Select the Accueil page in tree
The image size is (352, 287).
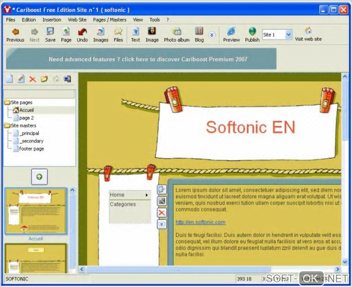pos(27,110)
